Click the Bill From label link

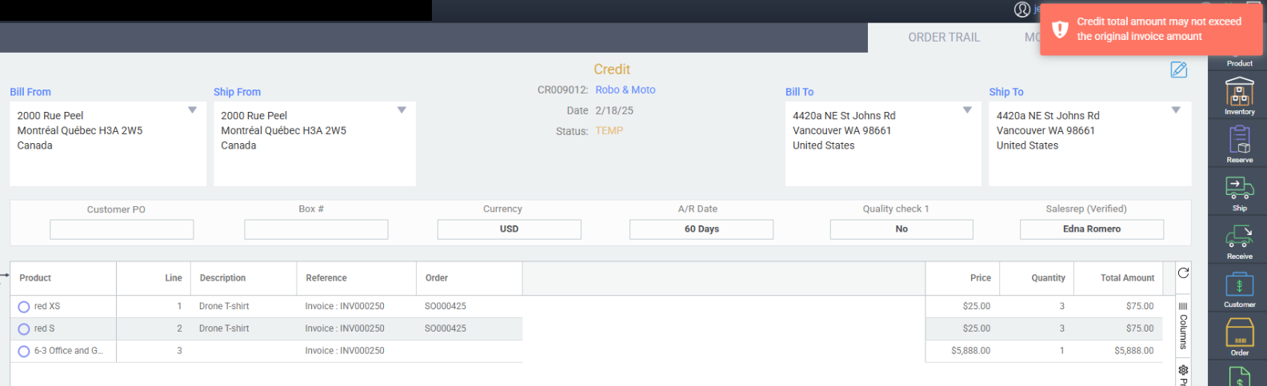[x=30, y=92]
